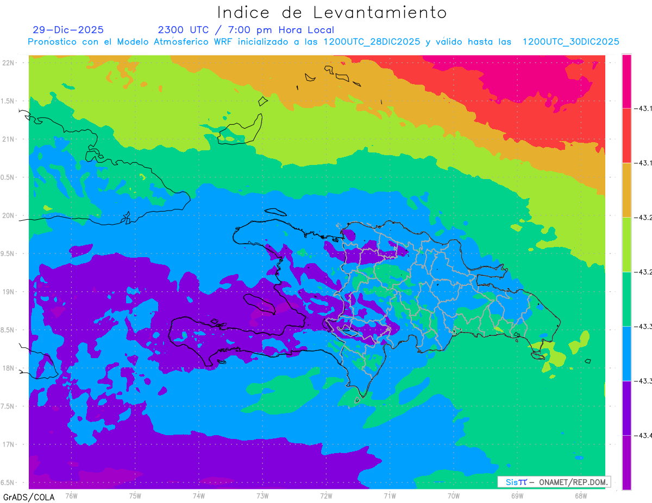This screenshot has width=652, height=503.
Task: Click the "8.5N" latitude label
Action: (7, 330)
